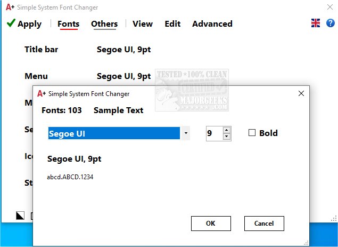The height and width of the screenshot is (247, 338).
Task: Decrease font size with the down arrow
Action: [x=227, y=137]
